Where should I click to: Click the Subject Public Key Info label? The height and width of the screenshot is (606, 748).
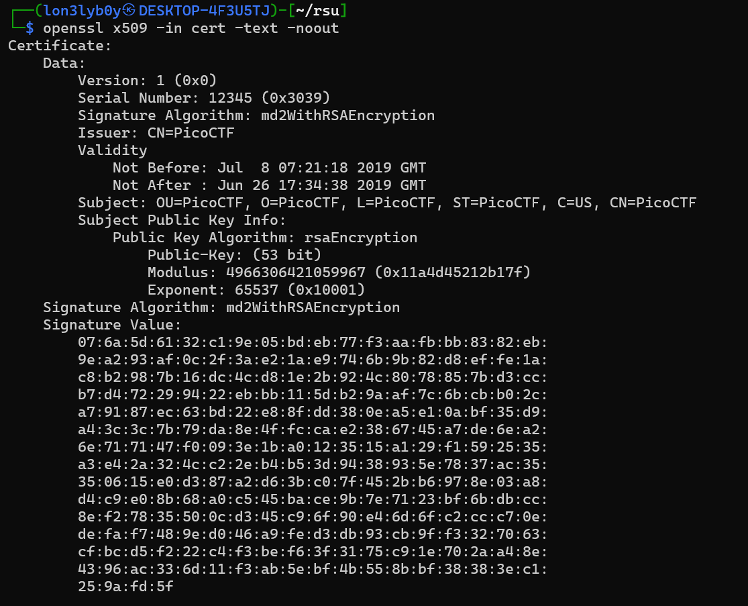182,220
